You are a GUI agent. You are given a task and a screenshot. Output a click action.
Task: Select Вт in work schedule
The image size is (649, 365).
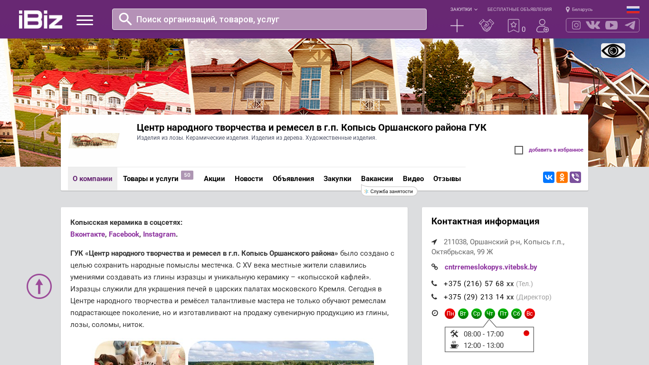463,314
